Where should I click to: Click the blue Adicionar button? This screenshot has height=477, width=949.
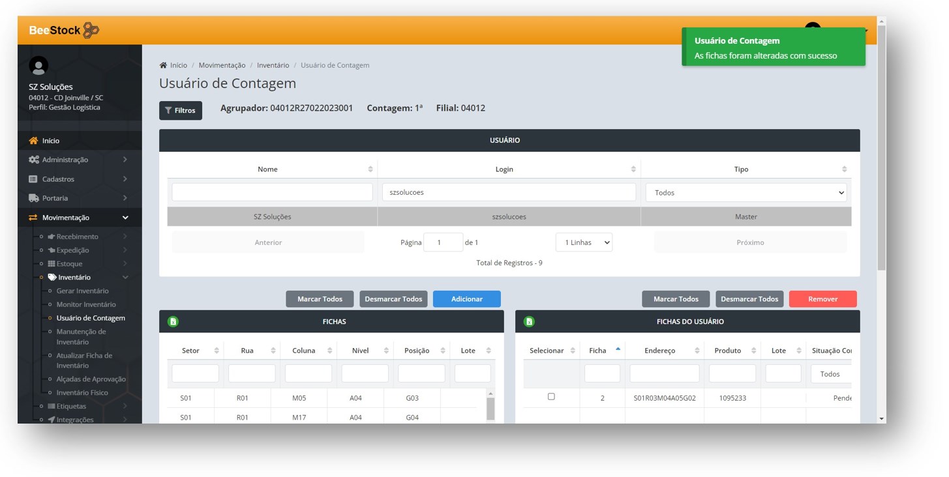466,299
